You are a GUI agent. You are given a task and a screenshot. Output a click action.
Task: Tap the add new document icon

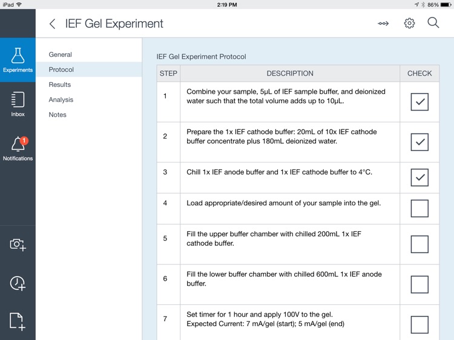(18, 321)
